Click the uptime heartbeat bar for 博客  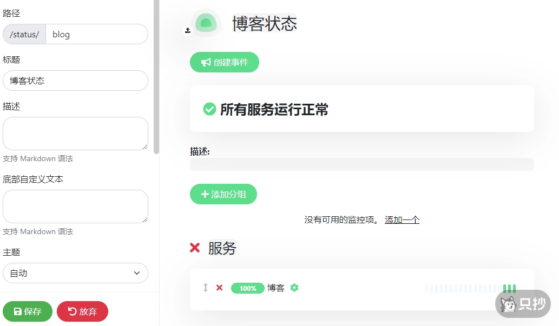pos(470,288)
